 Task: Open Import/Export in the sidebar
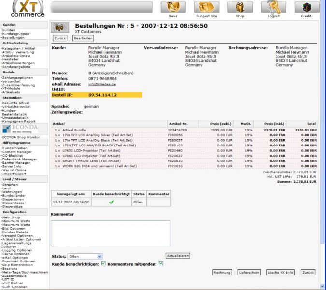point(14,174)
